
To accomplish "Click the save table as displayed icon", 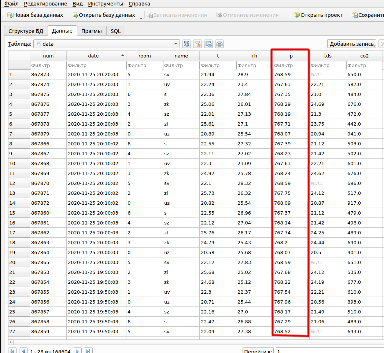I will [208, 44].
